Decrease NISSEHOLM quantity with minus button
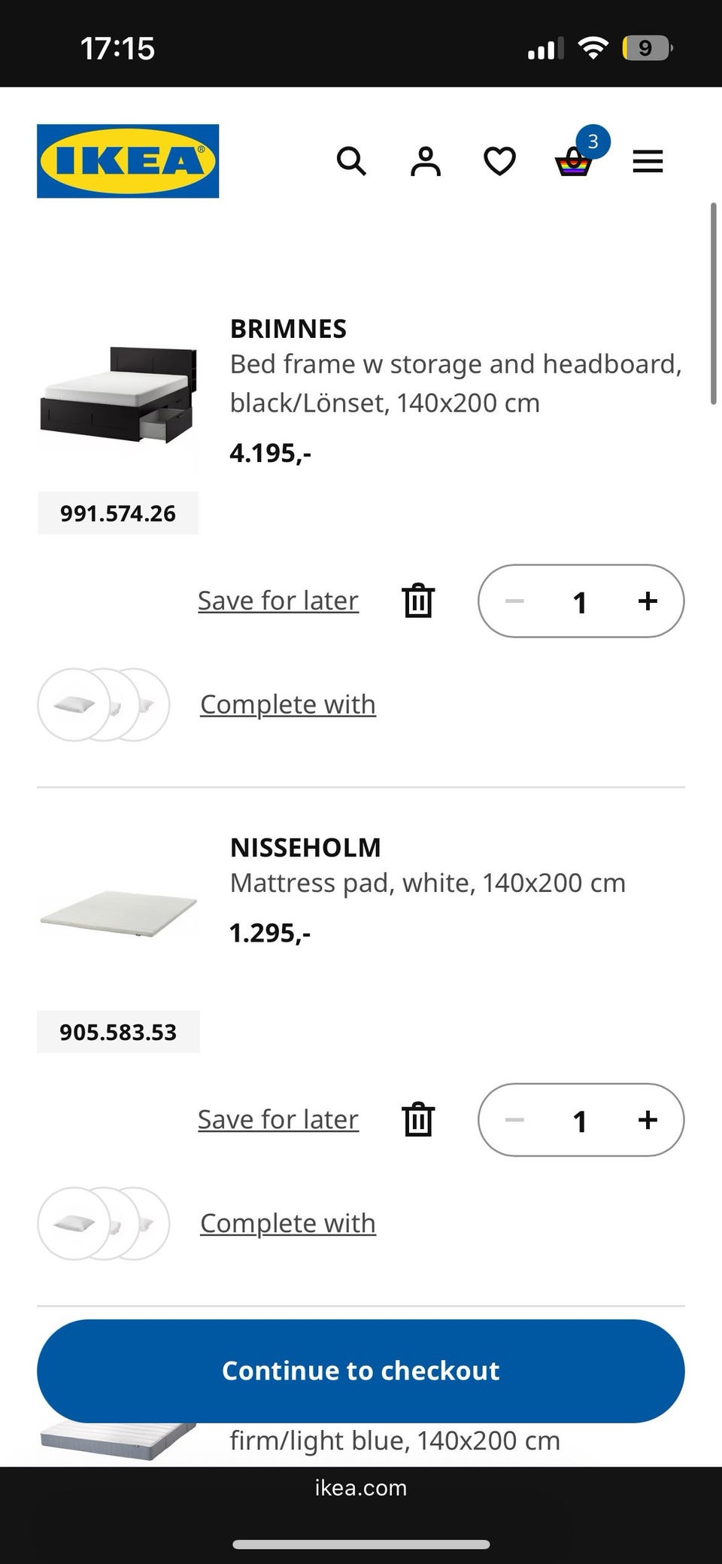This screenshot has height=1564, width=722. [514, 1119]
